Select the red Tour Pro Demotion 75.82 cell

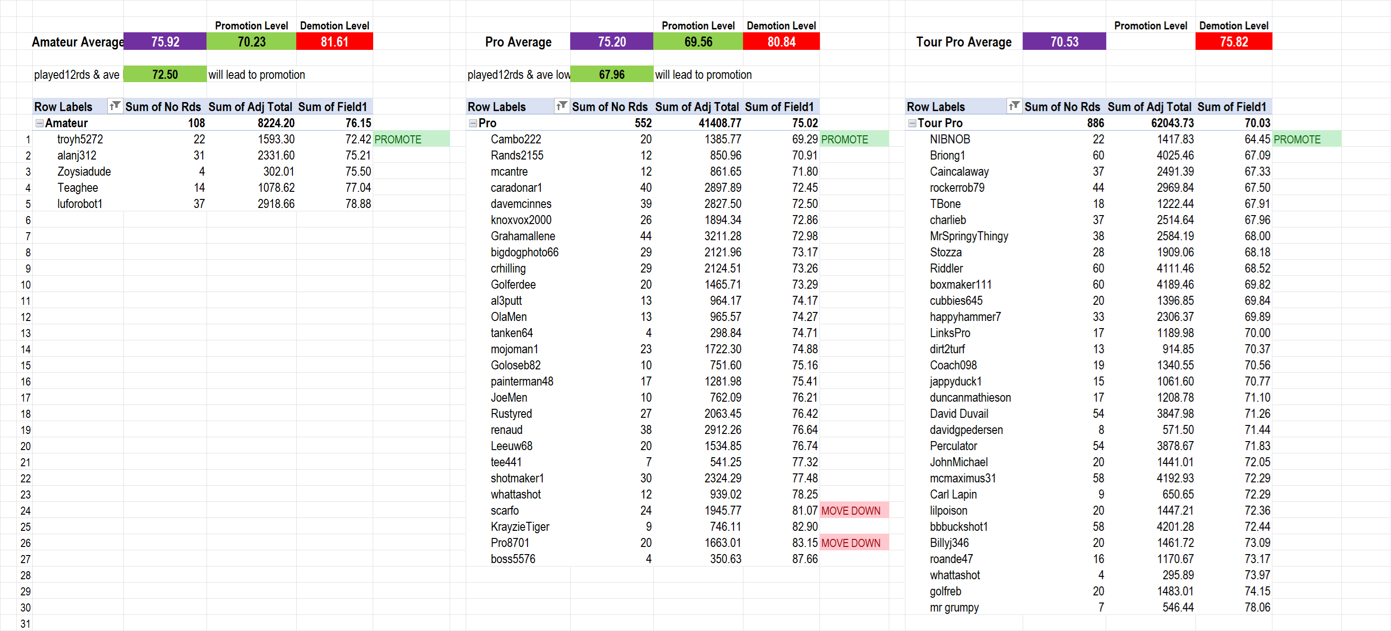1233,42
